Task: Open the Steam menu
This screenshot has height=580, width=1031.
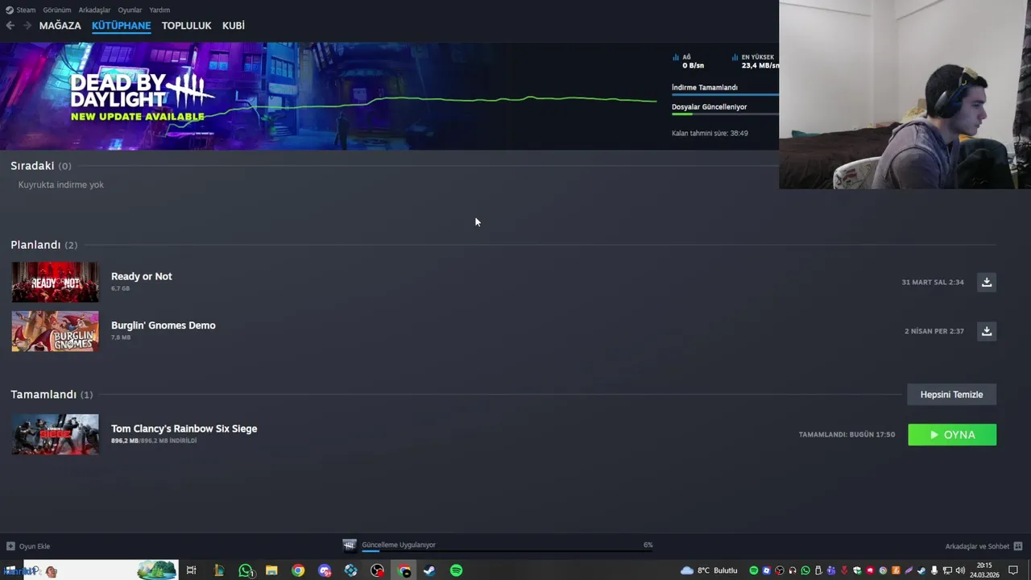Action: coord(21,10)
